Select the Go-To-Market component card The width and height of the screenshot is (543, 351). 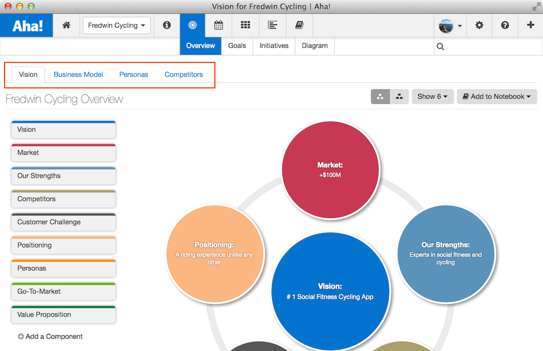(x=64, y=291)
